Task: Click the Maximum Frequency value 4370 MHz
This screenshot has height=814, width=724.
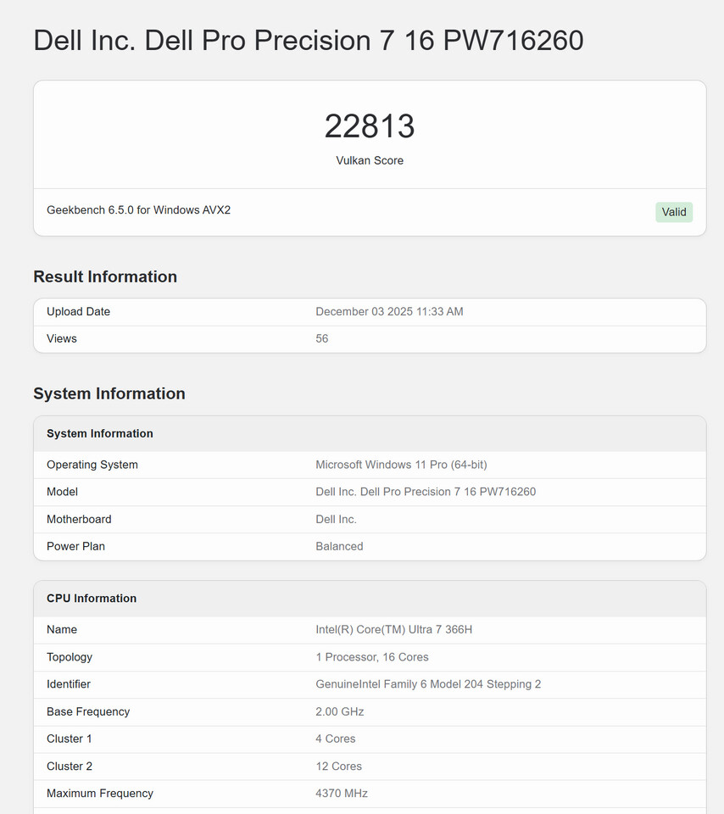Action: (342, 794)
